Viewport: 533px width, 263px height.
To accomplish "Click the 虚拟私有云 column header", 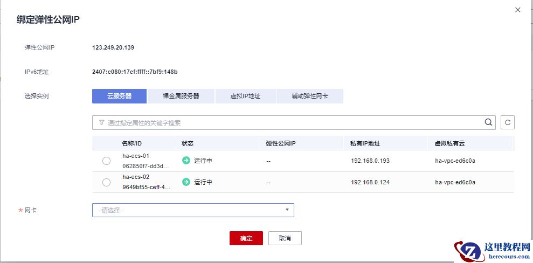I will coord(449,143).
